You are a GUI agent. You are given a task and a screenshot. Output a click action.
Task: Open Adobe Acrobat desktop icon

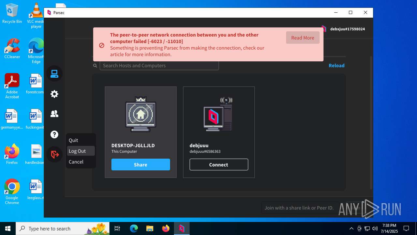coord(12,86)
